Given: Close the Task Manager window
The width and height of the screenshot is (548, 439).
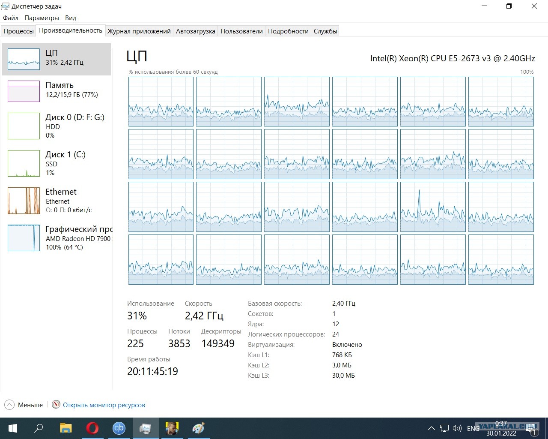Looking at the screenshot, I should pos(534,6).
